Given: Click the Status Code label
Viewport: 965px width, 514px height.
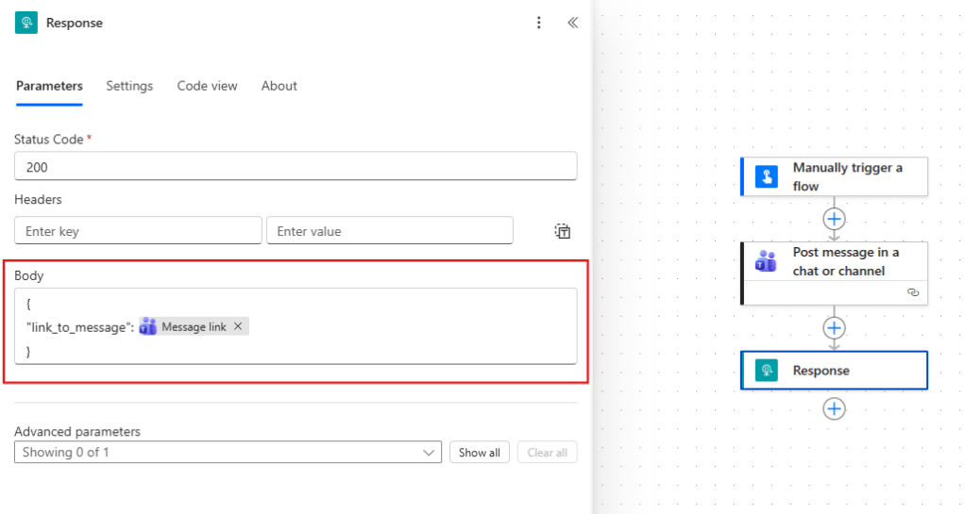Looking at the screenshot, I should (x=48, y=140).
